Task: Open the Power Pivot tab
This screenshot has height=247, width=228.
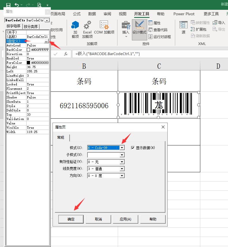Action: (x=184, y=14)
